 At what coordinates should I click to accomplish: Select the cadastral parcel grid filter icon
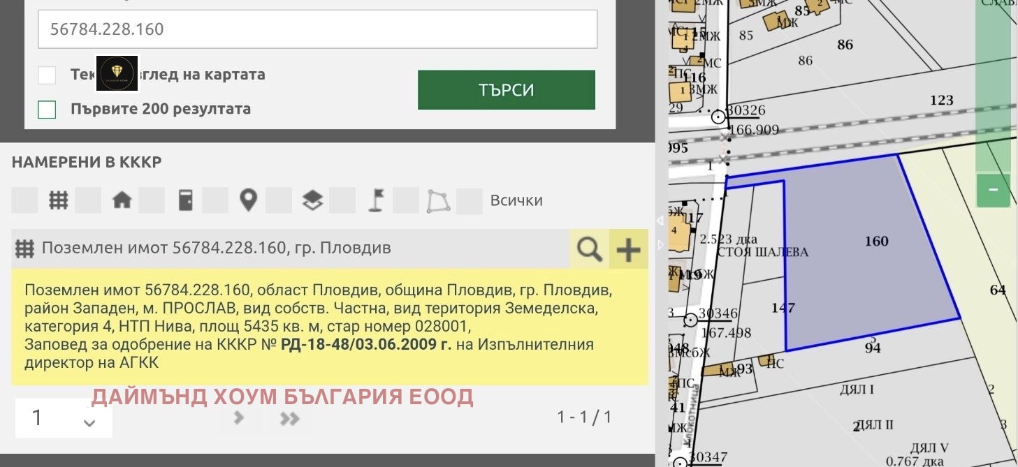(58, 200)
